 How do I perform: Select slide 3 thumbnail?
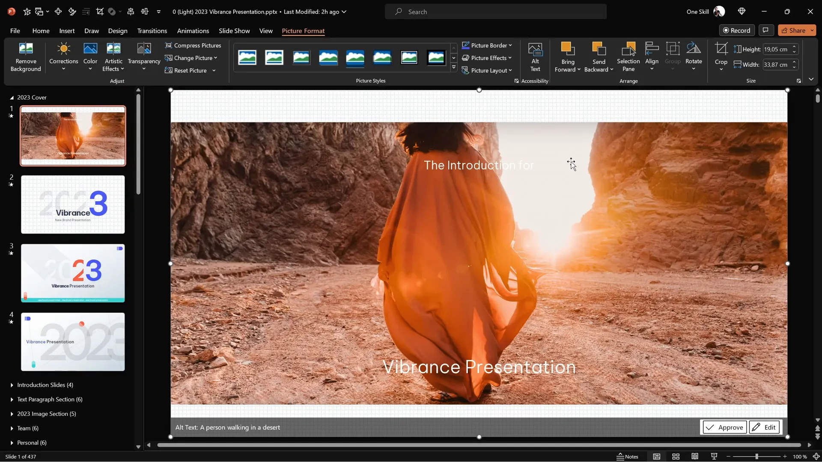pos(73,273)
